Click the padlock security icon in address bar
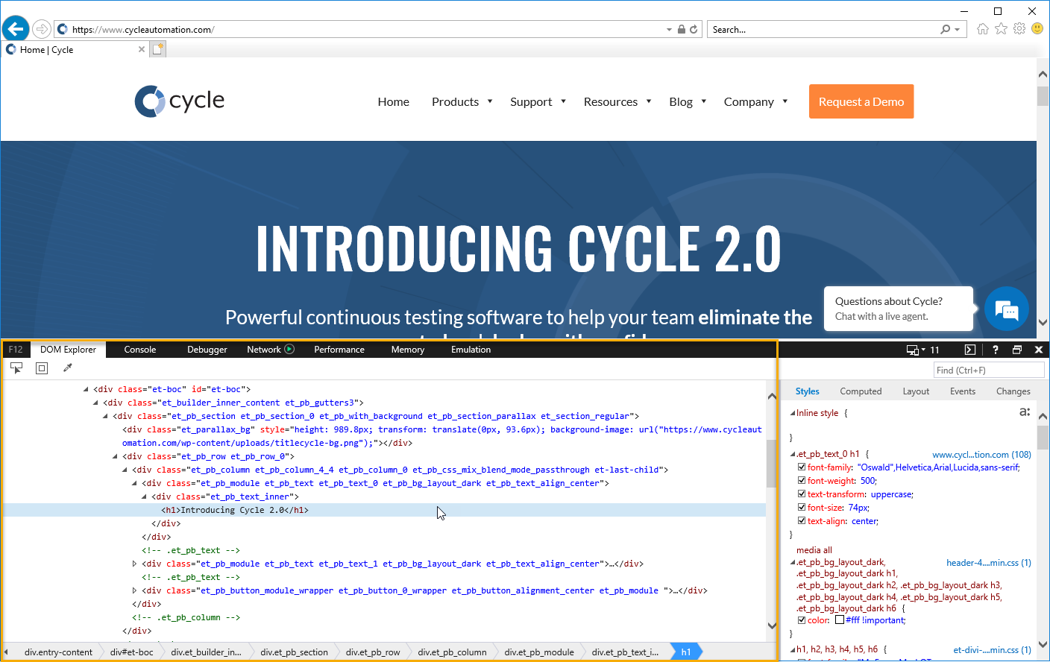1050x662 pixels. [x=681, y=29]
